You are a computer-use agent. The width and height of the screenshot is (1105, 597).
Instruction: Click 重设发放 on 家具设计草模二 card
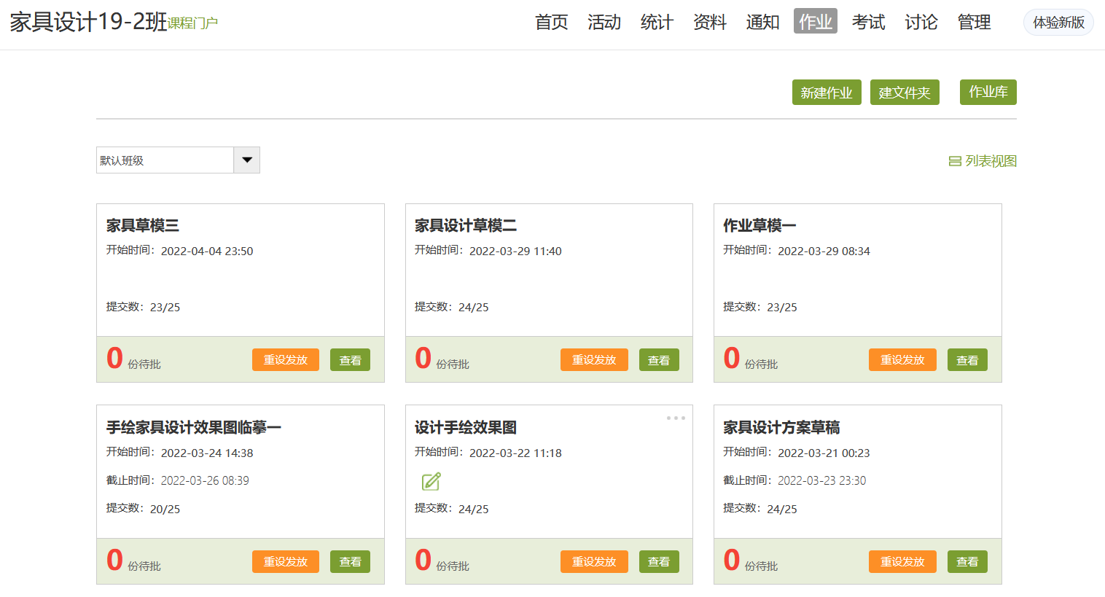(594, 360)
